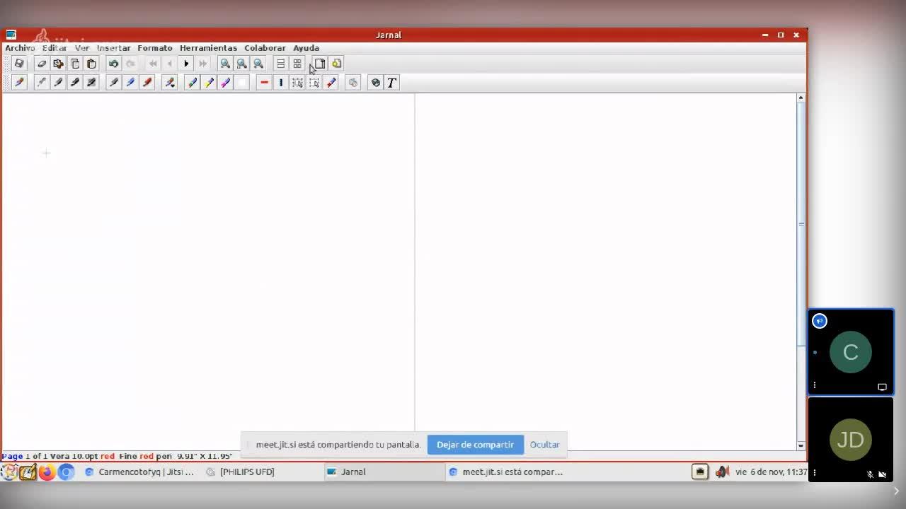Image resolution: width=906 pixels, height=509 pixels.
Task: Open the Herramientas menu
Action: [x=208, y=48]
